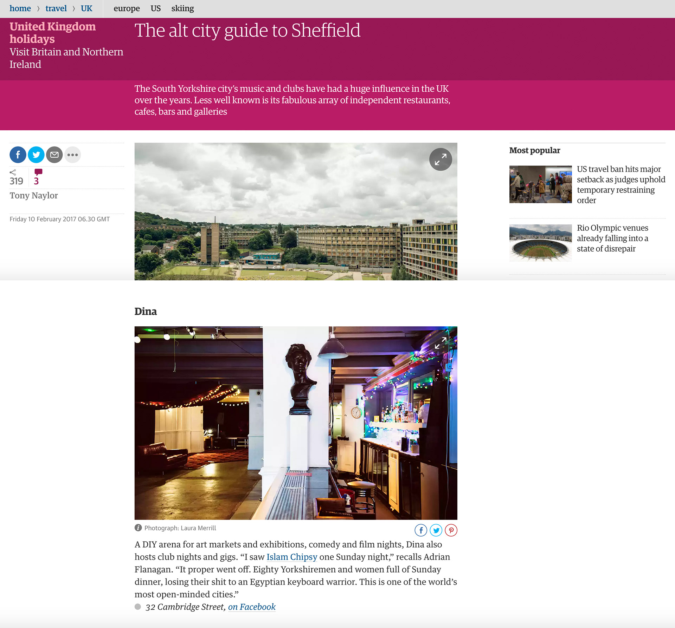Viewport: 675px width, 628px height.
Task: Open more sharing options via ellipsis
Action: pos(72,155)
